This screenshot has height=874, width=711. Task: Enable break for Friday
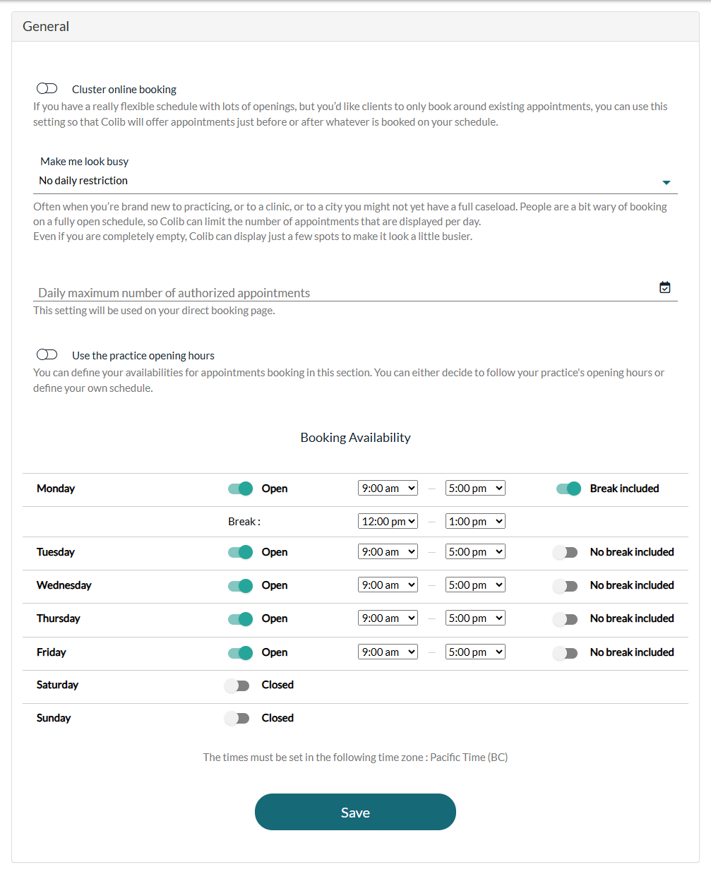(x=565, y=653)
